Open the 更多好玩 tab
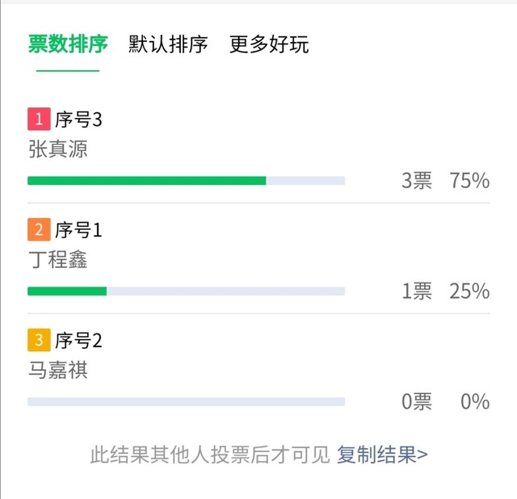Screen dimensions: 517x499 pyautogui.click(x=269, y=44)
